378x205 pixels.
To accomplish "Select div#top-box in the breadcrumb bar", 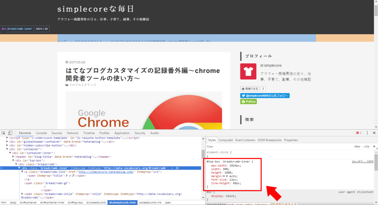I will click(x=75, y=202).
